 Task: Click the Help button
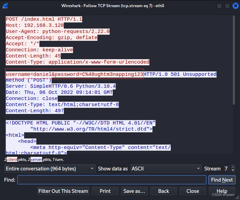coord(222,191)
